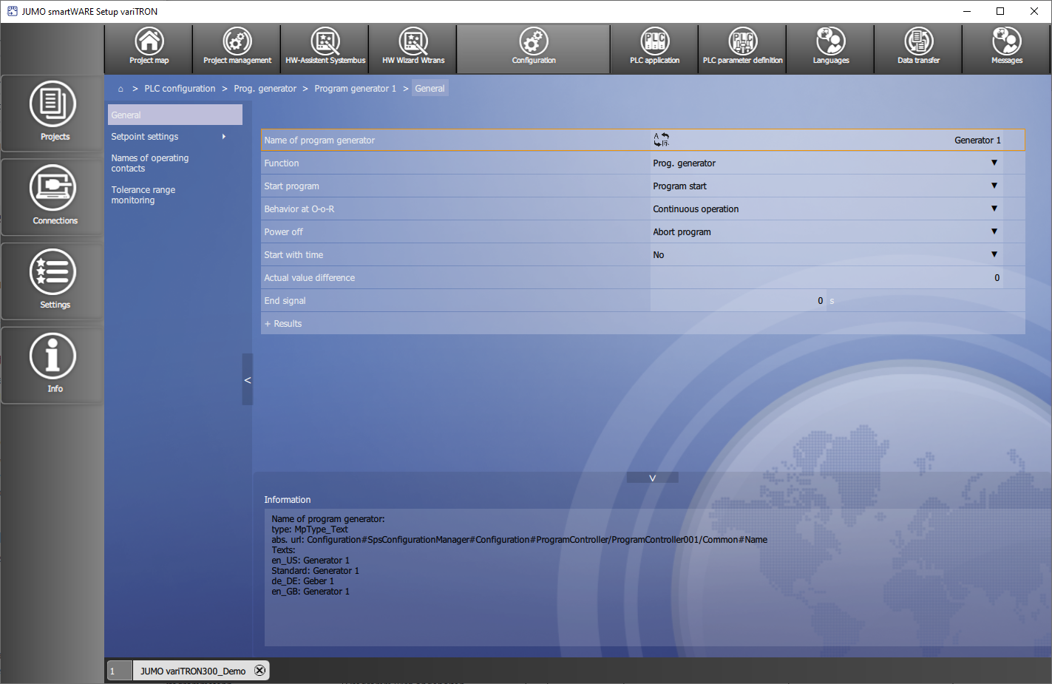Launch HW-Assistent Systembus
The height and width of the screenshot is (684, 1052).
pos(325,47)
